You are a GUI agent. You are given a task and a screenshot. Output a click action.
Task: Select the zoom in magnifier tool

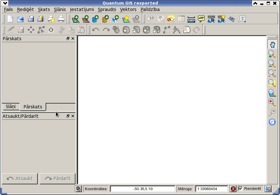272,54
